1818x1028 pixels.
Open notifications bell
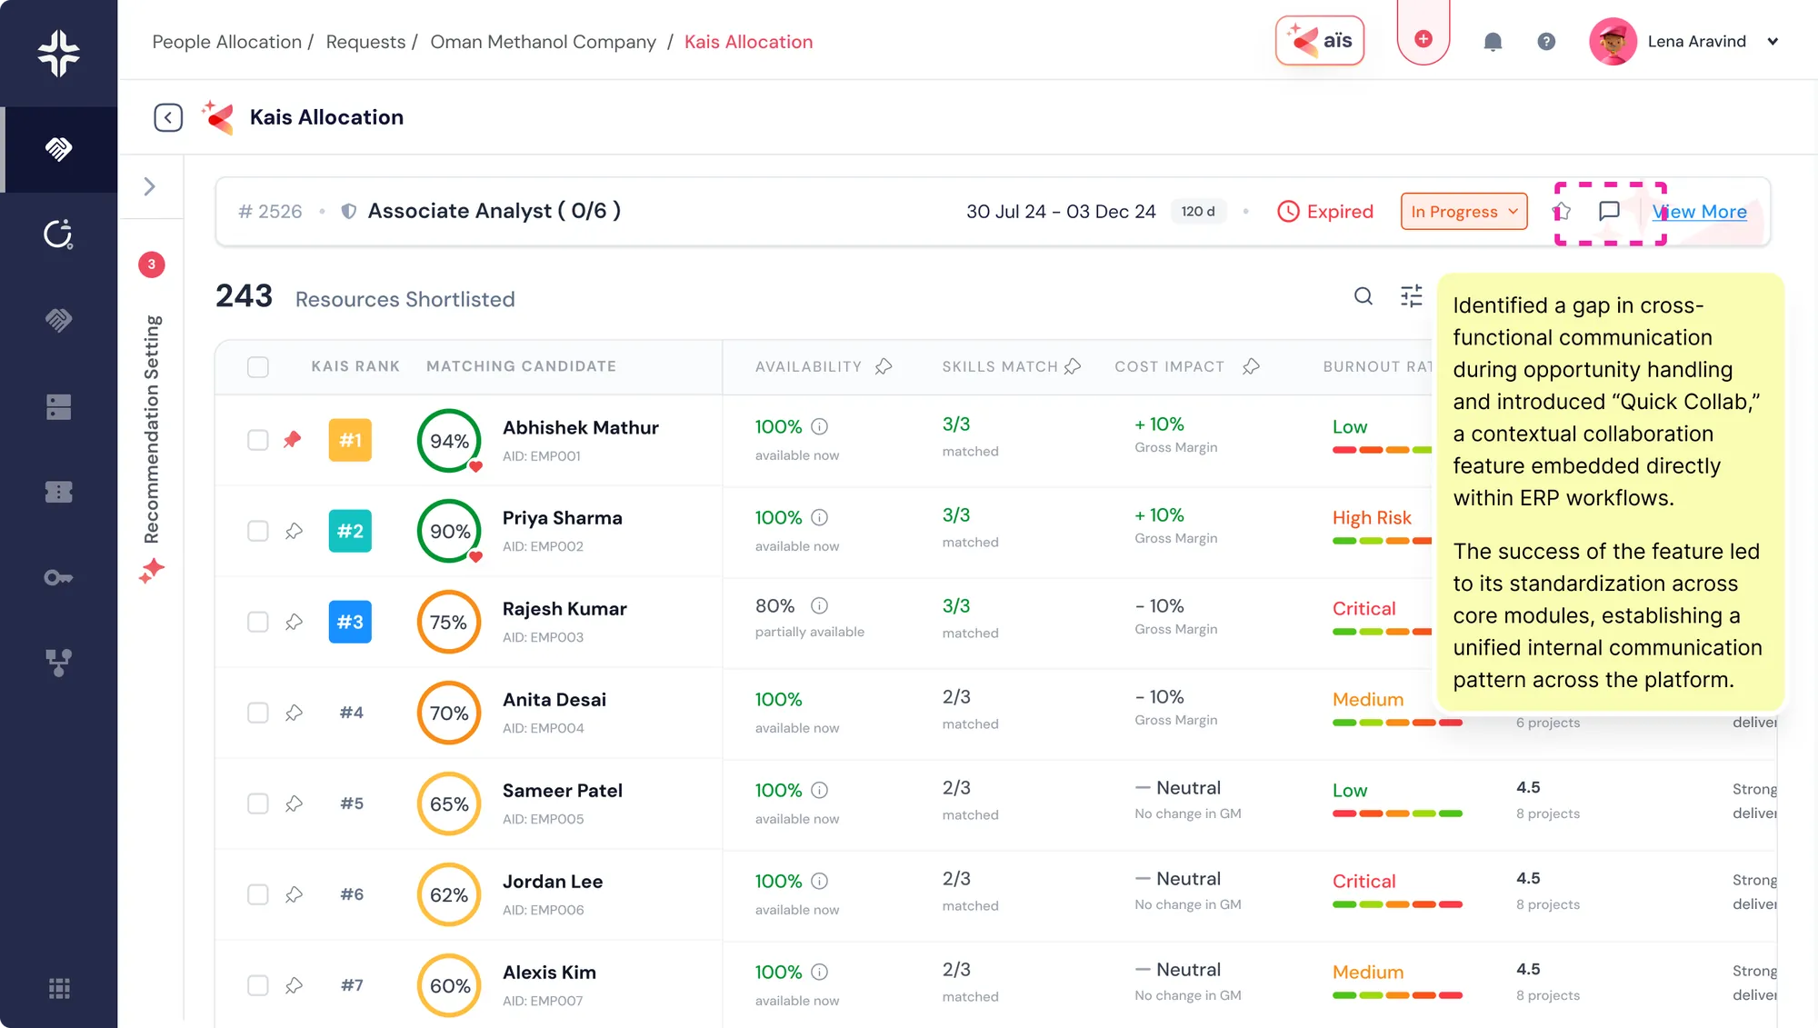1493,42
